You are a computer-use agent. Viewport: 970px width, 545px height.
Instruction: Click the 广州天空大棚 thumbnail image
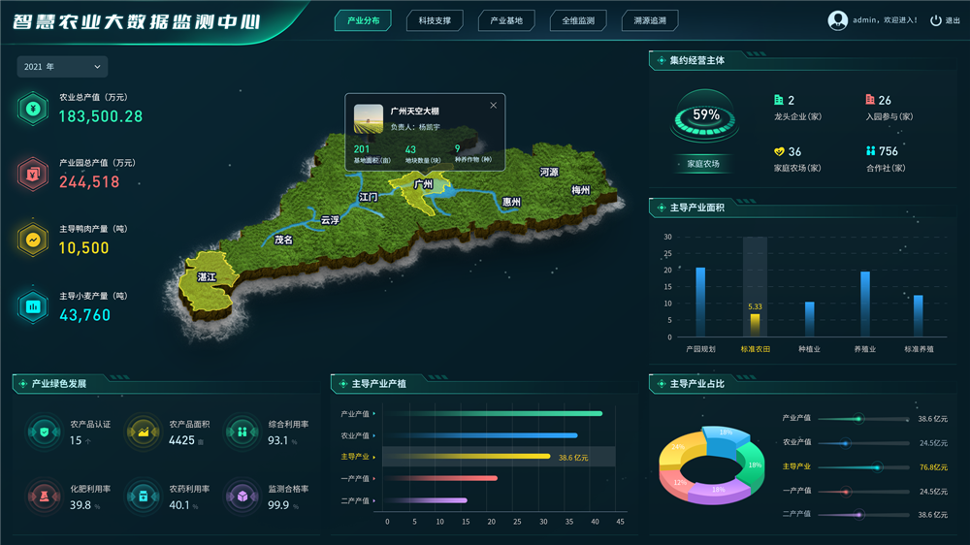click(x=369, y=119)
